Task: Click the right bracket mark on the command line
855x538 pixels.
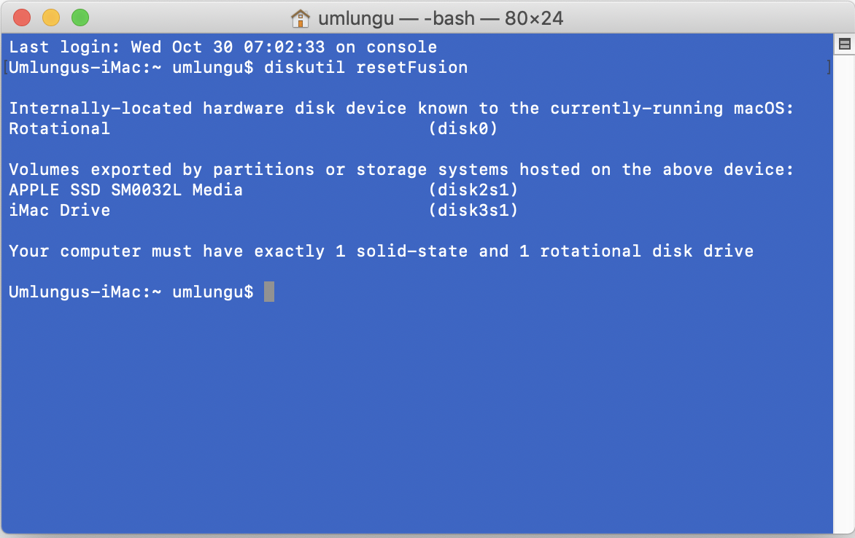Action: point(829,68)
